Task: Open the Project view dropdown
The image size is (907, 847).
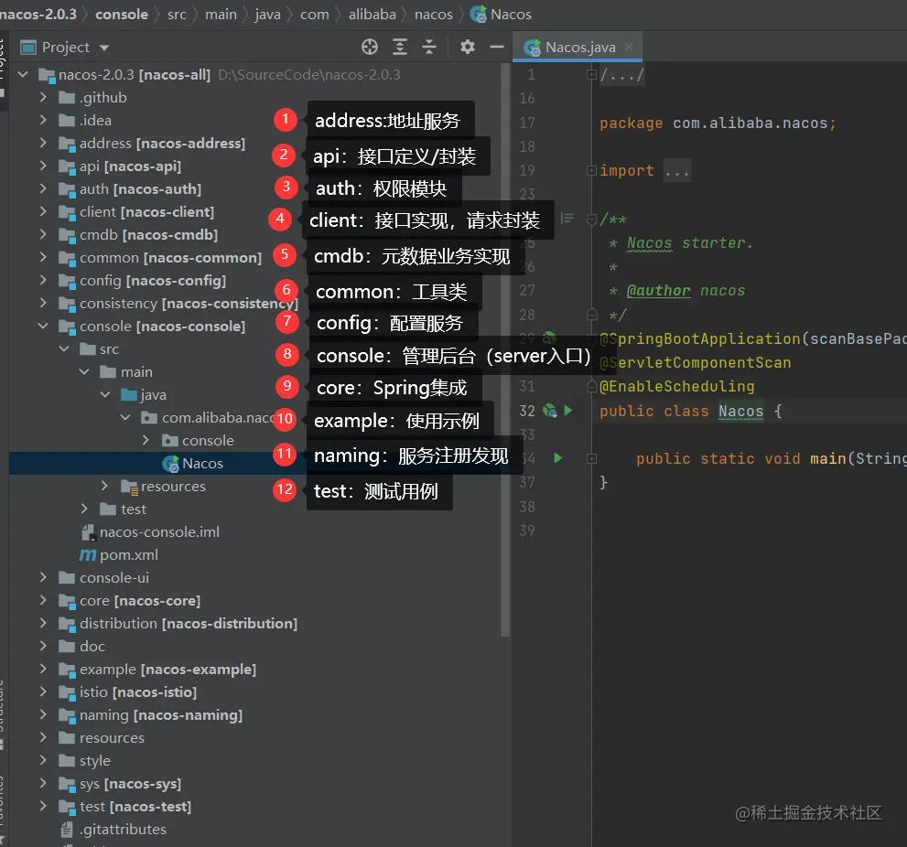Action: pos(104,48)
